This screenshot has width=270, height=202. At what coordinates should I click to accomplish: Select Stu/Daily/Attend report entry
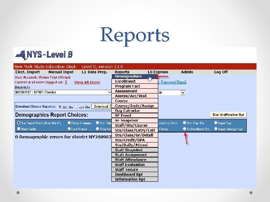point(135,145)
